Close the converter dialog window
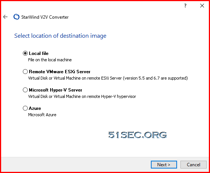 (x=202, y=6)
